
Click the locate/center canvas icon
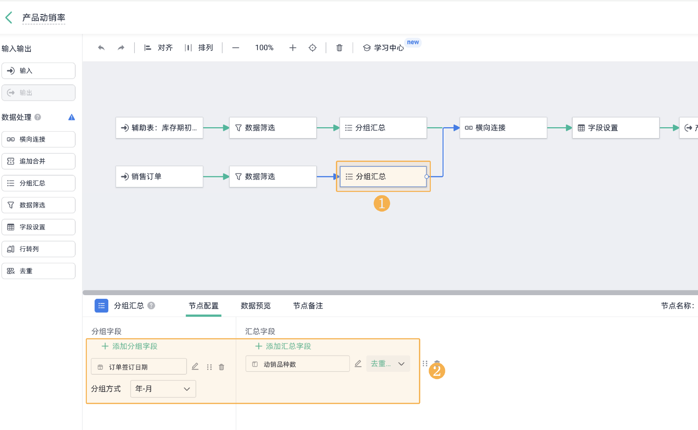[x=312, y=48]
